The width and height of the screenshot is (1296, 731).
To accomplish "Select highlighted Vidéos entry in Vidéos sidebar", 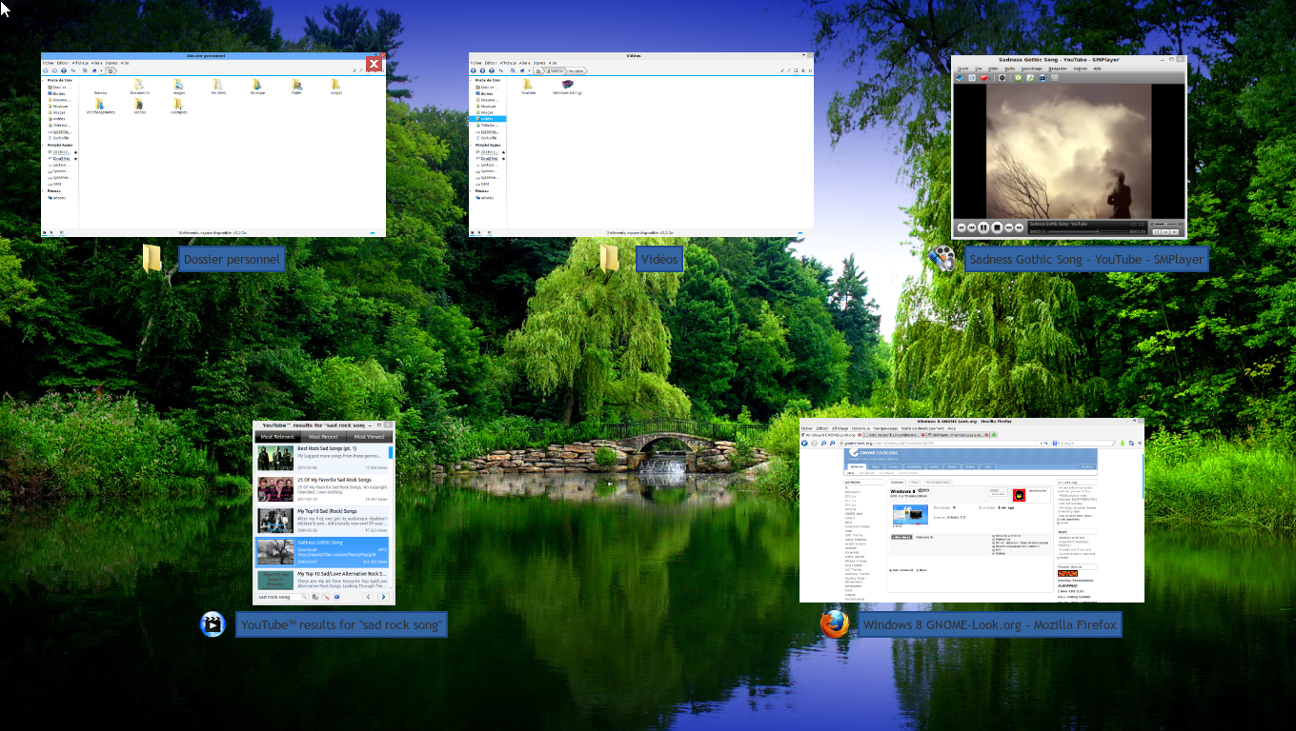I will click(487, 119).
